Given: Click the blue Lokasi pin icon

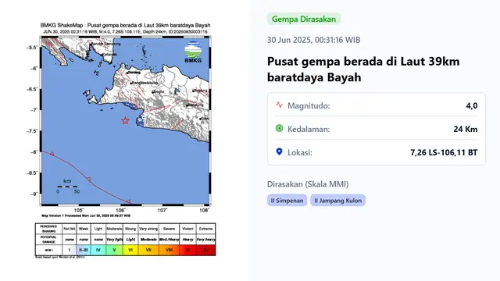Looking at the screenshot, I should click(279, 152).
